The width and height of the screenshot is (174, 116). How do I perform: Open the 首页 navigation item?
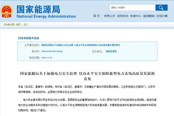coord(97,16)
